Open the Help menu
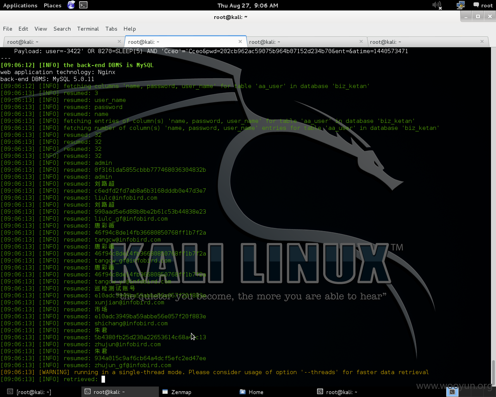 click(x=130, y=29)
